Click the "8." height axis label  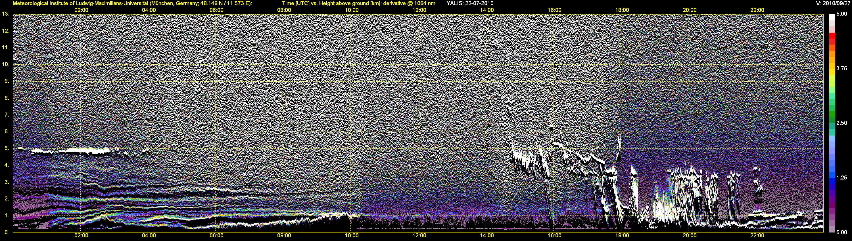(x=7, y=98)
